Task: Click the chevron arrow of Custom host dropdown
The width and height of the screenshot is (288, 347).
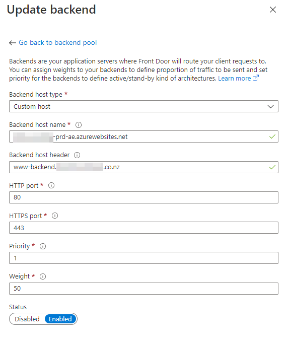Action: click(270, 106)
